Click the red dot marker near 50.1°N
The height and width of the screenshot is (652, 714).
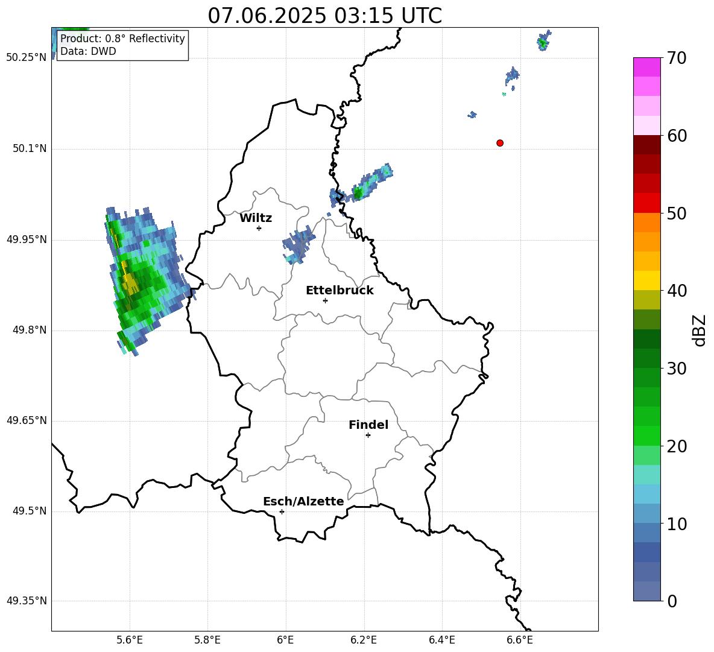coord(500,143)
